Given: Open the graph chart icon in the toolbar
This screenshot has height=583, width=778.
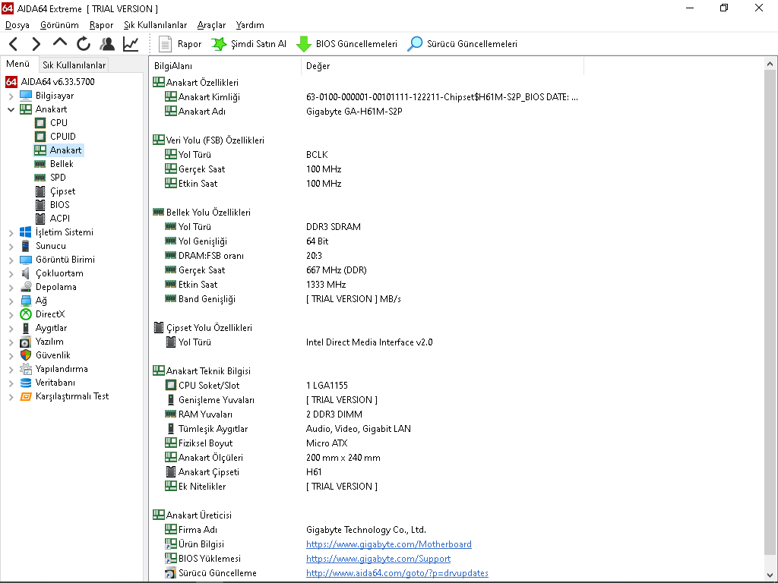Looking at the screenshot, I should 131,44.
